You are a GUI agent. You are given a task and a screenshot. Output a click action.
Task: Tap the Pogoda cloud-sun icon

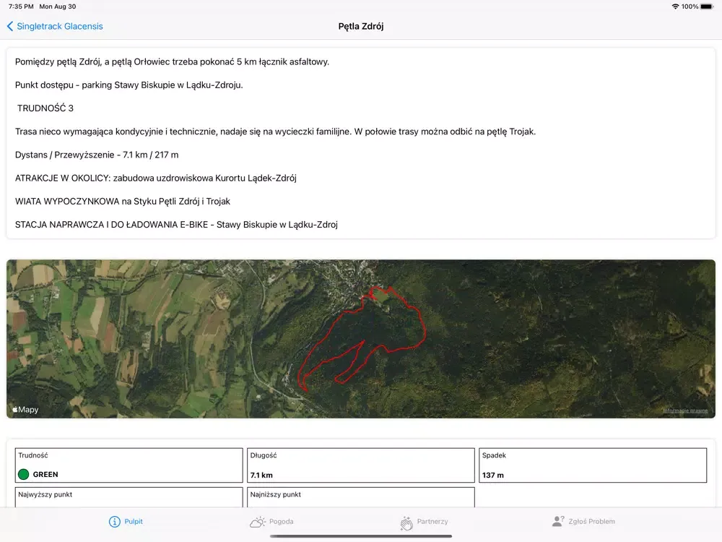pos(258,522)
